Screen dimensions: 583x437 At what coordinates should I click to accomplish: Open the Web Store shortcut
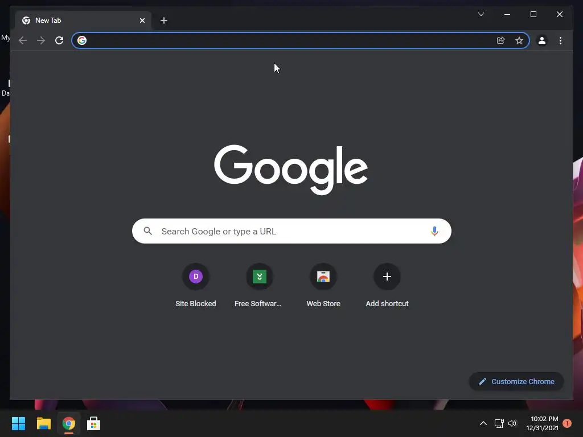point(323,285)
